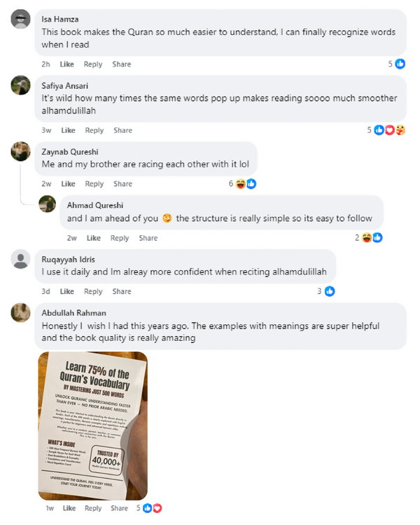
Task: Click the thumbs-up icon on Ruqayyah Idris's comment
Action: [330, 291]
